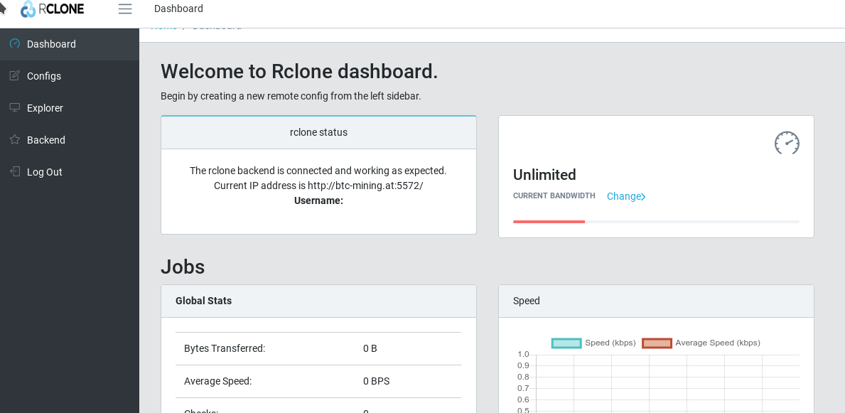Screen dimensions: 845x413
Task: Click the Current IP address text
Action: (x=318, y=186)
